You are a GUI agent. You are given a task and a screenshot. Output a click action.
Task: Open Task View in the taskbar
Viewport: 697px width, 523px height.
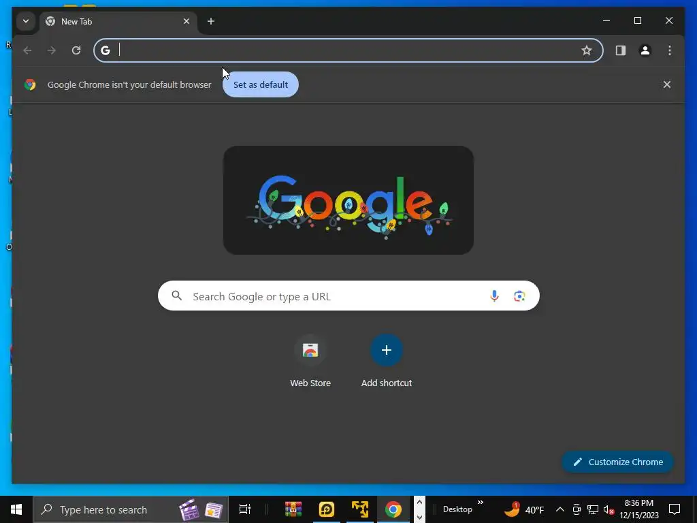point(244,509)
